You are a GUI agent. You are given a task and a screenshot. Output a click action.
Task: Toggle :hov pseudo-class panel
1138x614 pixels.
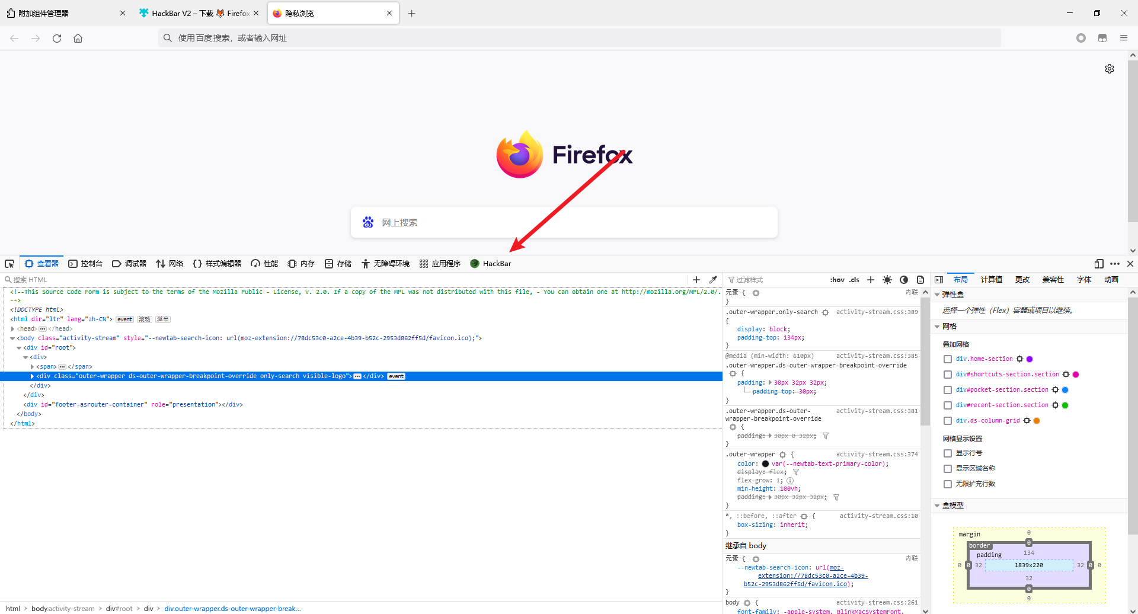point(837,280)
